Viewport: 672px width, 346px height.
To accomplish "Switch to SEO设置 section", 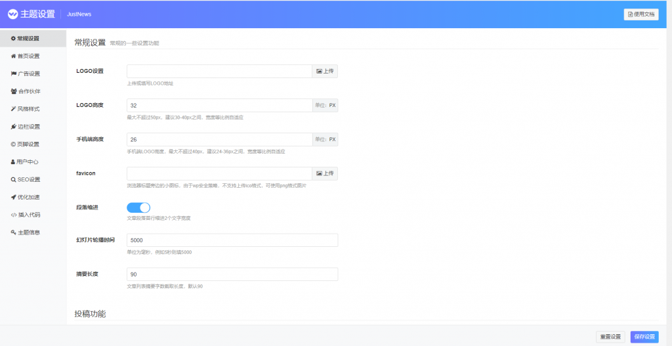I will pyautogui.click(x=33, y=180).
